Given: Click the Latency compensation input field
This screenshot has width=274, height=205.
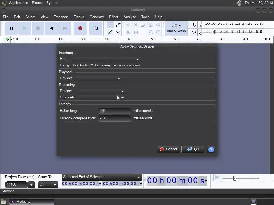Looking at the screenshot, I should pyautogui.click(x=115, y=118).
